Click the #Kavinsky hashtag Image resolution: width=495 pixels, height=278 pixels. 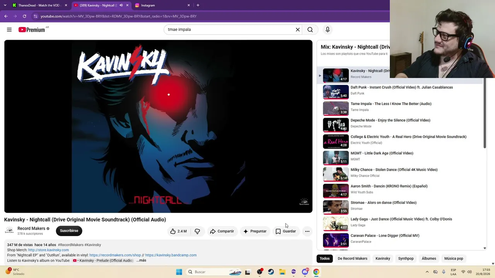click(93, 245)
